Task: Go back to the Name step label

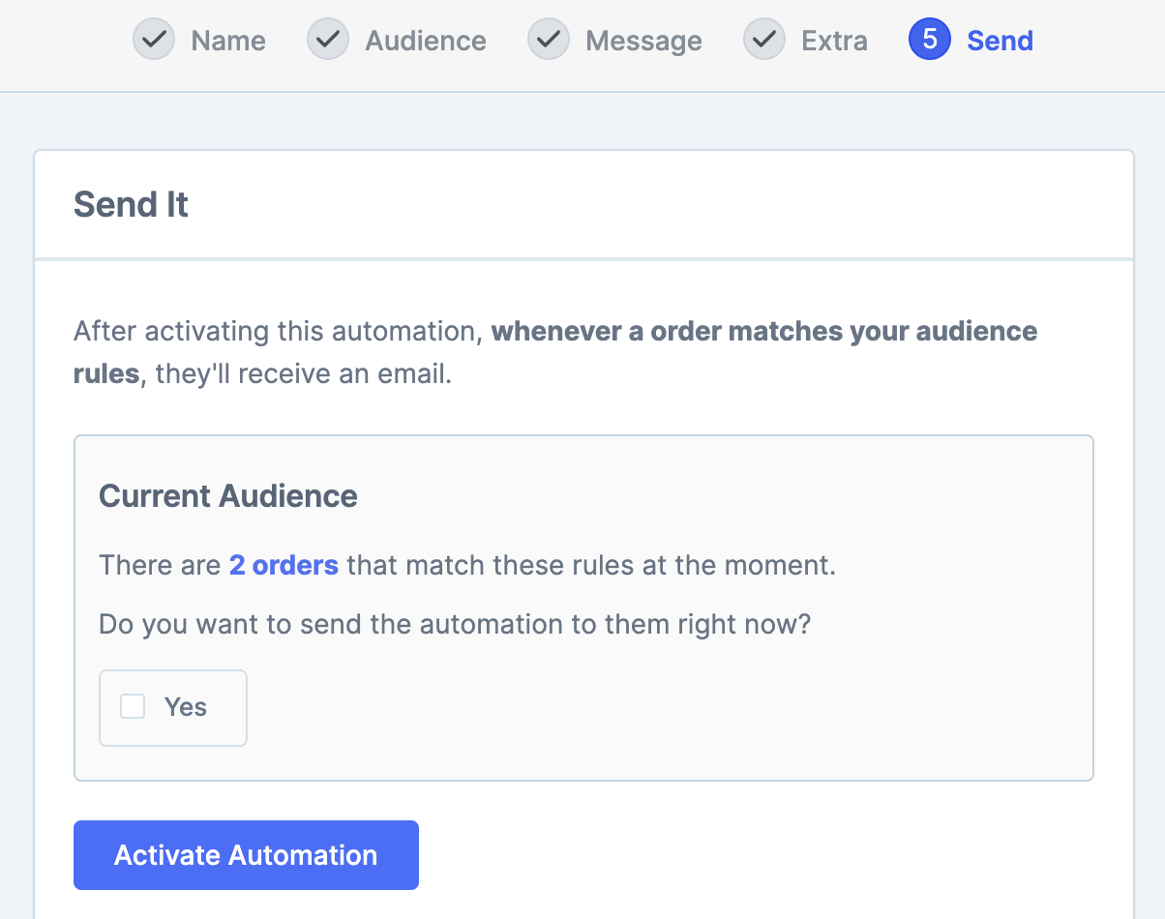Action: pyautogui.click(x=228, y=41)
